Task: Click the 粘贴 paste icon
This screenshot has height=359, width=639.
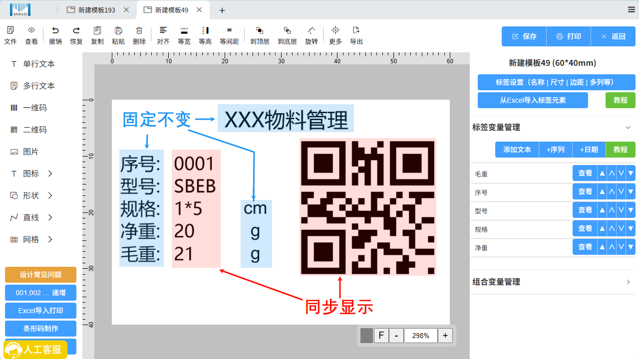Action: pyautogui.click(x=118, y=30)
